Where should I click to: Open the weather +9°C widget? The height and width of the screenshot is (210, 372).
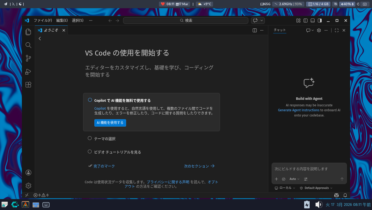pos(205,4)
